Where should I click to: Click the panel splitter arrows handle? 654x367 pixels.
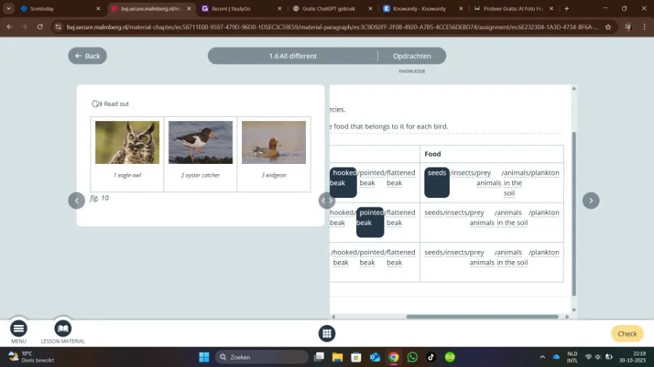point(326,201)
